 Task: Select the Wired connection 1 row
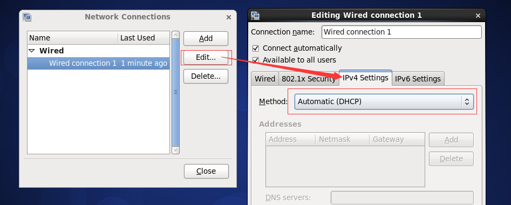(x=98, y=63)
